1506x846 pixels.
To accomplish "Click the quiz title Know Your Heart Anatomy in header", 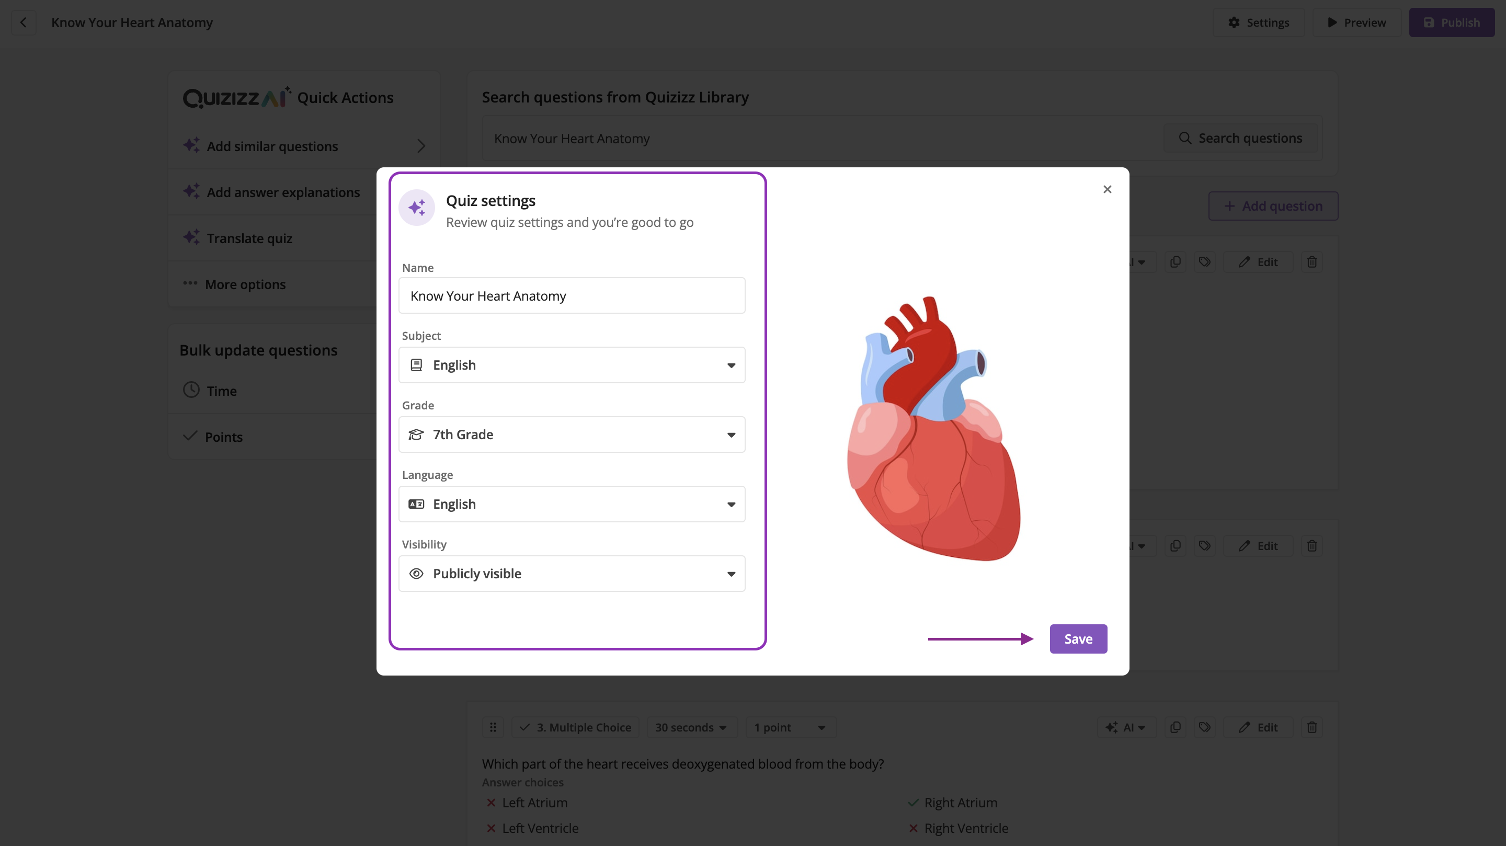I will coord(132,22).
